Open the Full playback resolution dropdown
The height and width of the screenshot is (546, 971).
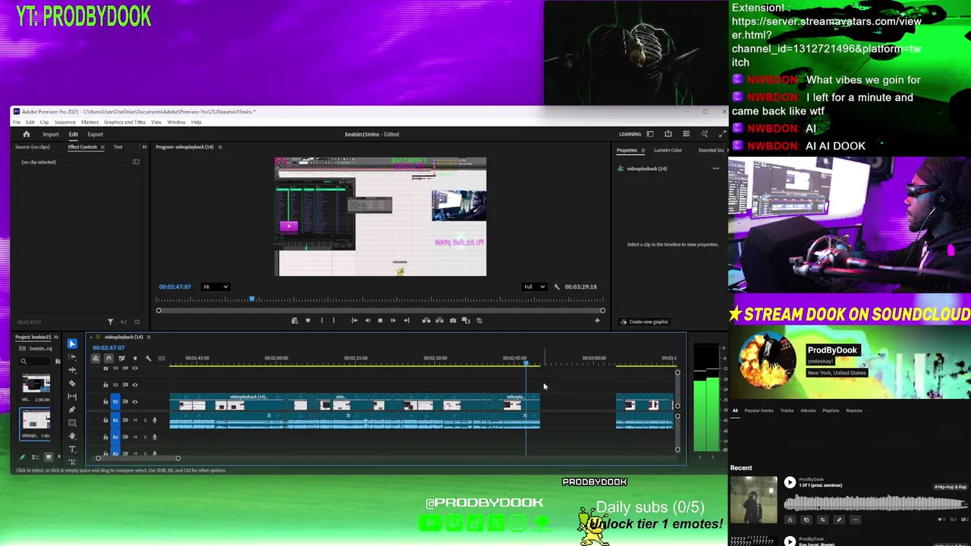[x=534, y=287]
